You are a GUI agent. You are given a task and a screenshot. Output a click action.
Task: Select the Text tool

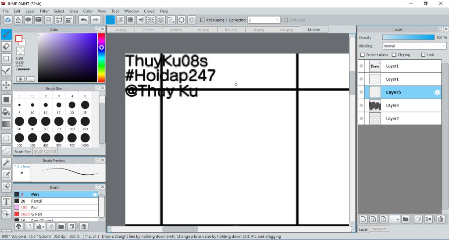pyautogui.click(x=6, y=201)
